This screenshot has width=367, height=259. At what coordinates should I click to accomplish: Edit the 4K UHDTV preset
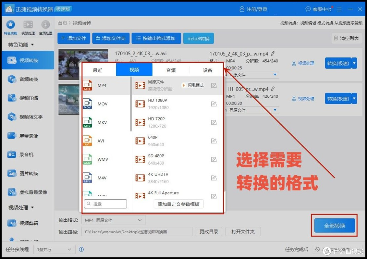click(x=214, y=178)
